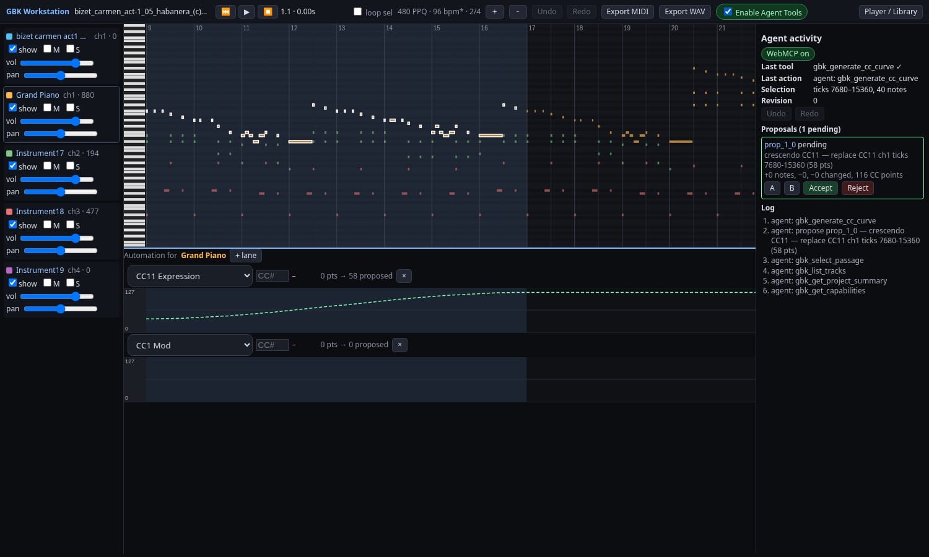
Task: Accept the pending crescendo proposal
Action: (x=821, y=188)
